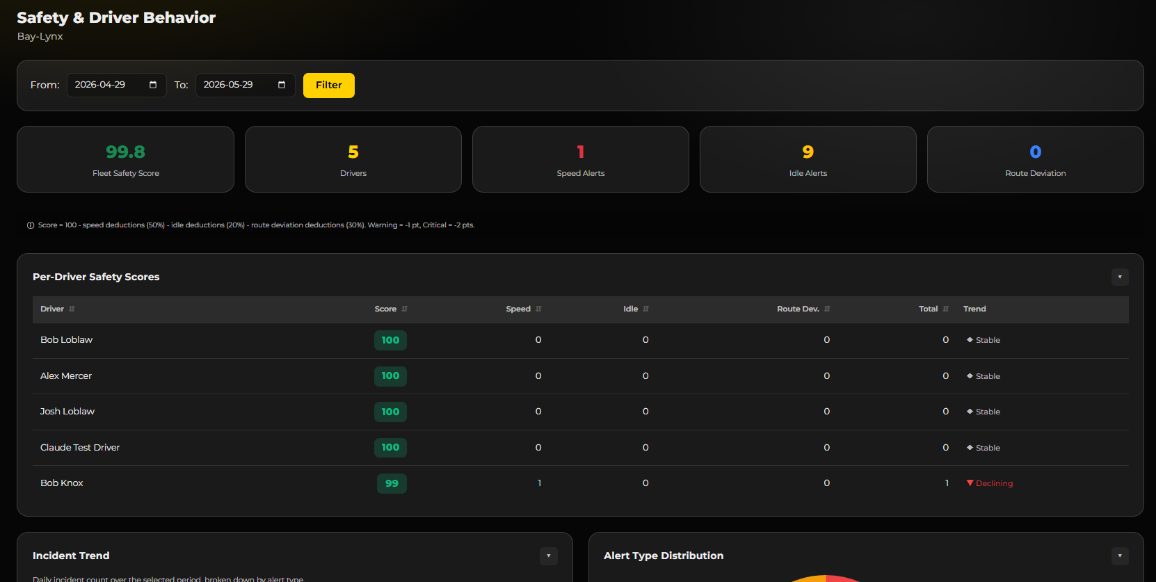Click the Trend column header
The image size is (1156, 582).
click(x=974, y=309)
